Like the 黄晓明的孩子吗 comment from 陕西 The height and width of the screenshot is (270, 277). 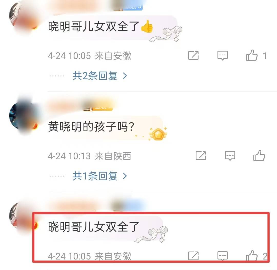point(259,156)
